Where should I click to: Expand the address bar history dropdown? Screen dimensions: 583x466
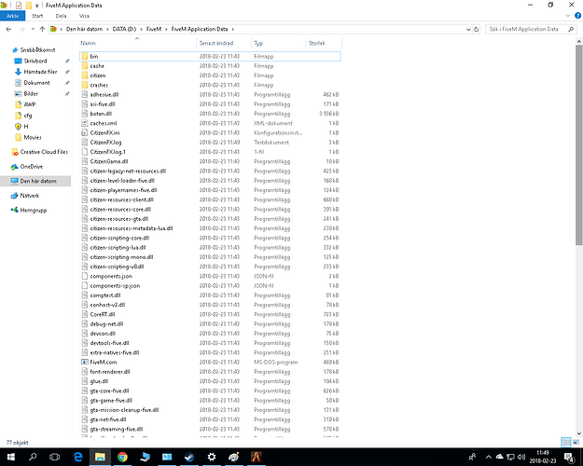pyautogui.click(x=468, y=29)
